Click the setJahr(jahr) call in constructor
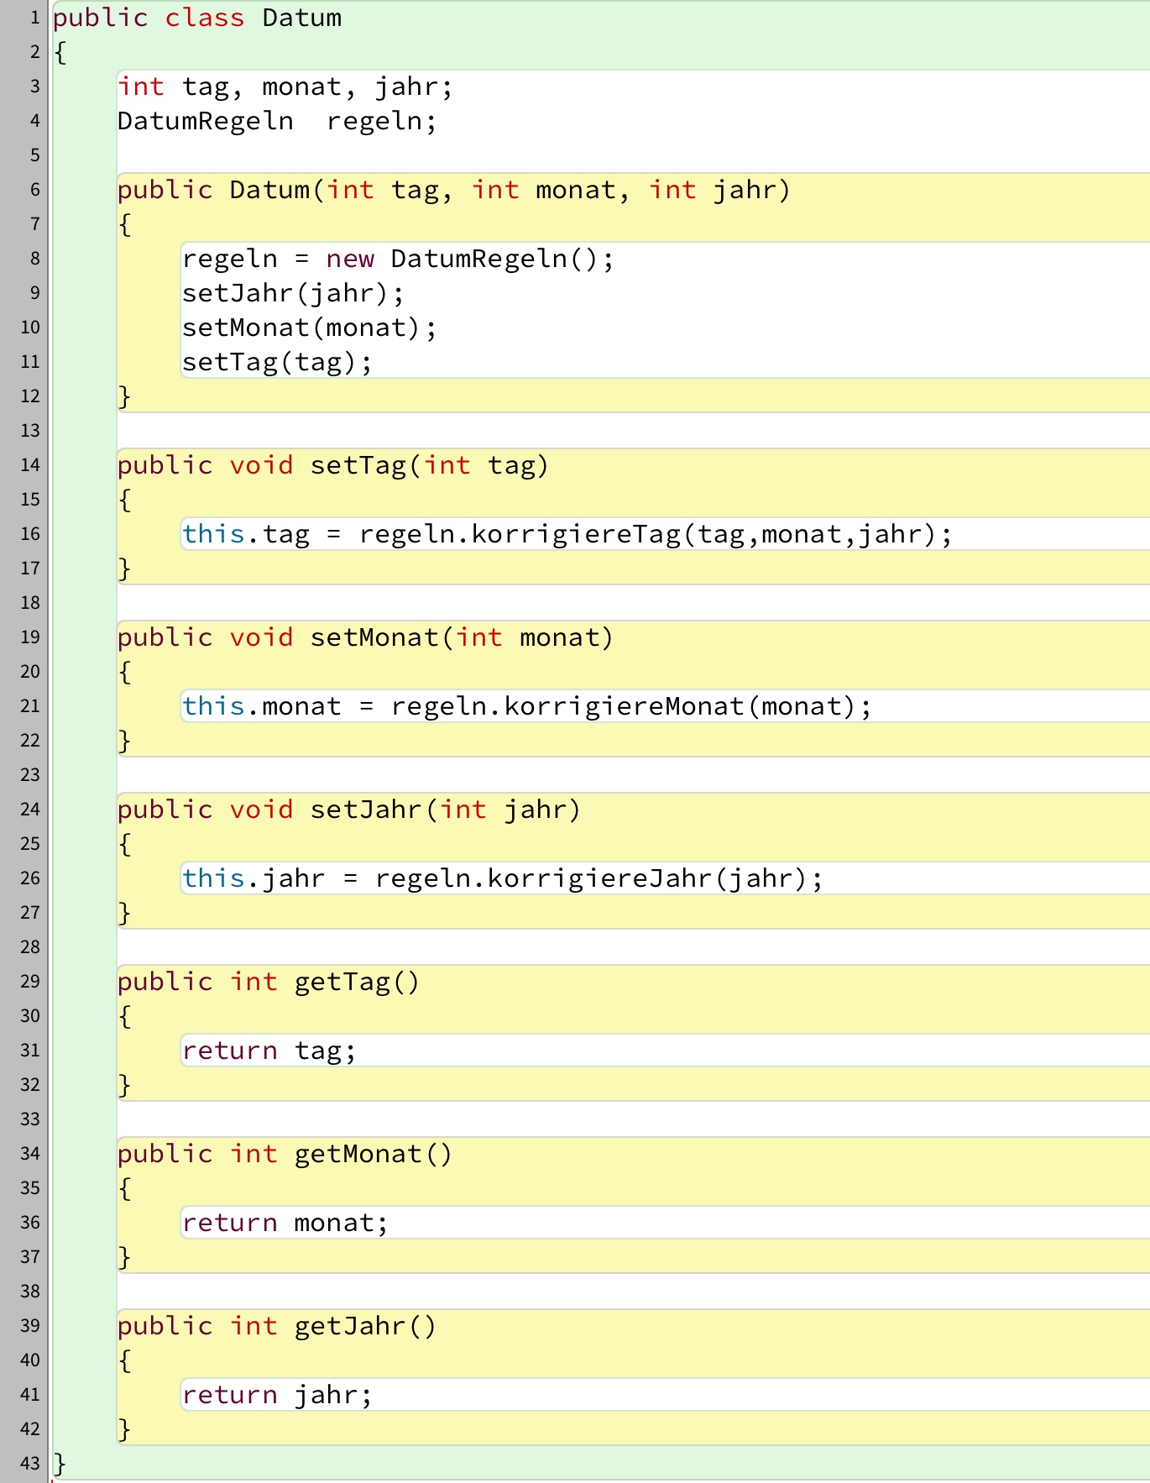Image resolution: width=1150 pixels, height=1483 pixels. (293, 293)
